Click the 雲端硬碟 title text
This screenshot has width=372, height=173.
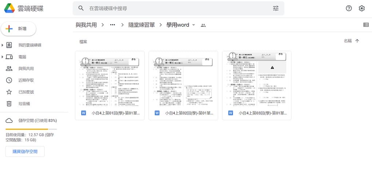(30, 8)
